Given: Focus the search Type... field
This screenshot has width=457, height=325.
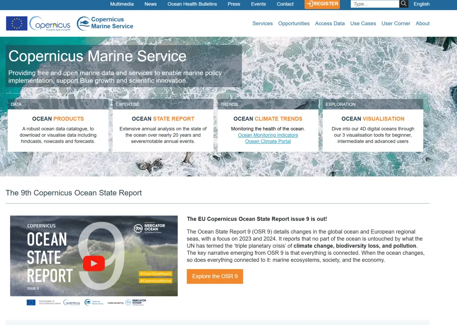Looking at the screenshot, I should click(375, 4).
